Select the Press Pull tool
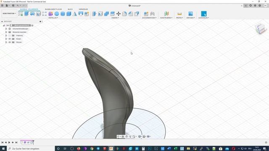The image size is (269, 151). coord(94,14)
